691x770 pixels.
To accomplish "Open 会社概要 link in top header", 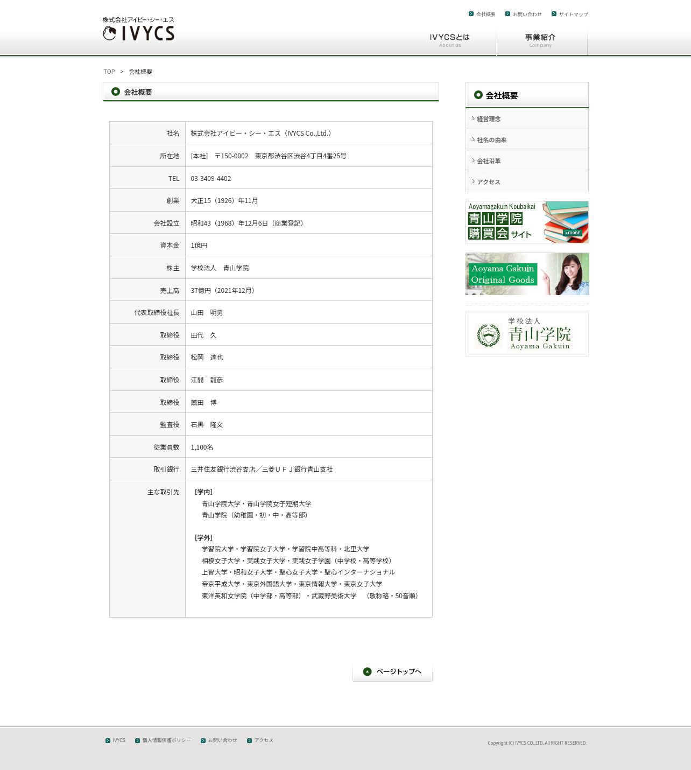I will tap(485, 15).
